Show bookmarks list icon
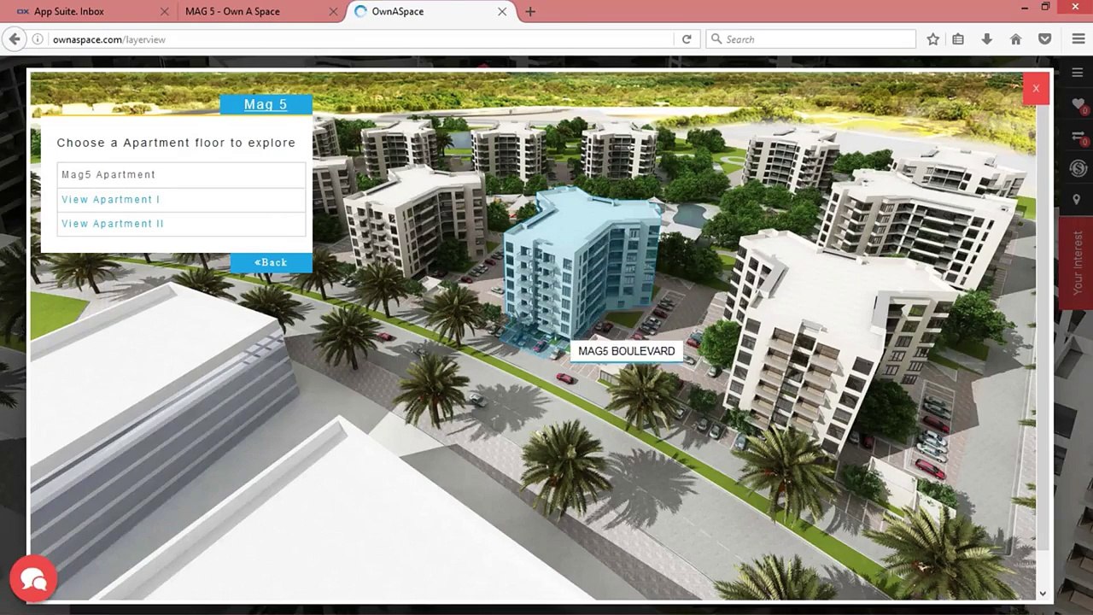The height and width of the screenshot is (615, 1093). point(958,39)
